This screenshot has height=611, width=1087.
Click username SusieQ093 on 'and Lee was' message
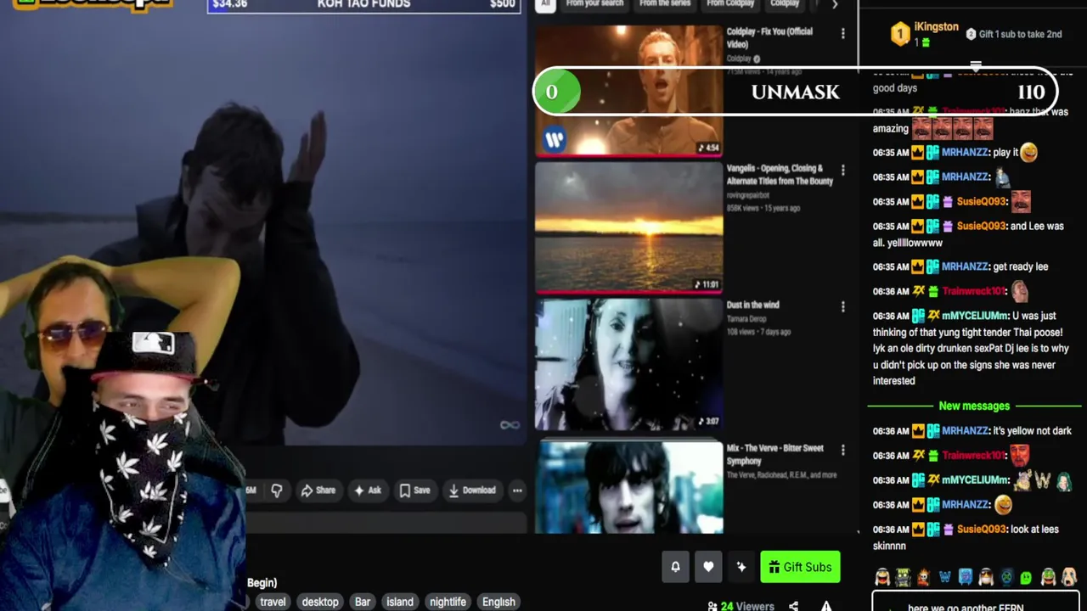982,227
